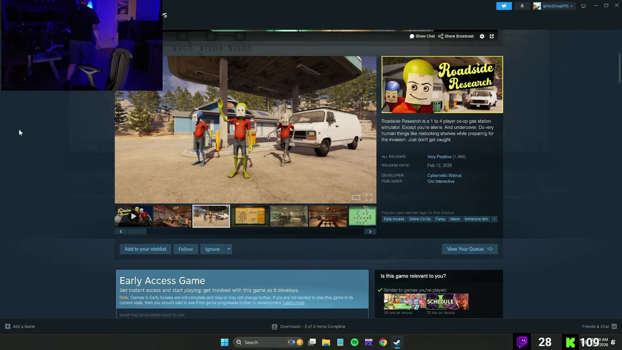
Task: Click the Roadside Research capsule image
Action: (x=442, y=85)
